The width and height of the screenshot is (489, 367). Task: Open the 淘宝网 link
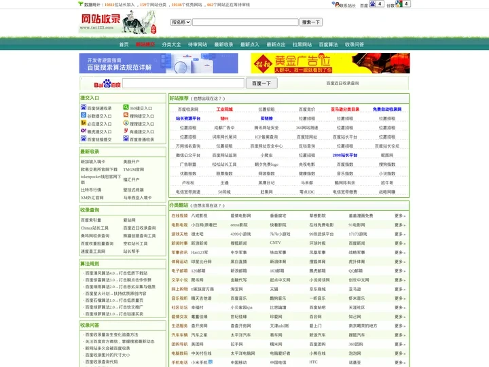tap(237, 289)
